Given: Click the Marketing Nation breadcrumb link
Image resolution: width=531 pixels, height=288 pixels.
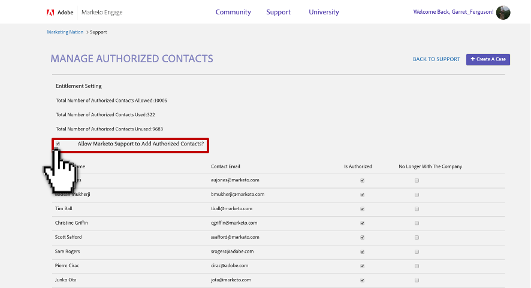Looking at the screenshot, I should click(x=65, y=32).
